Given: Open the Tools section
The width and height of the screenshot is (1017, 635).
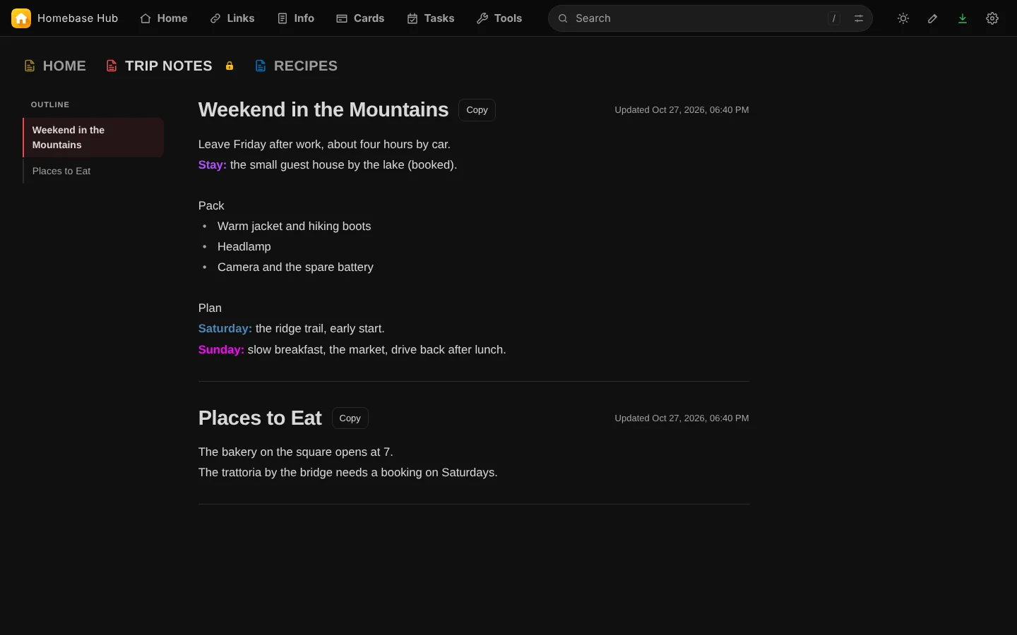Looking at the screenshot, I should pos(499,18).
